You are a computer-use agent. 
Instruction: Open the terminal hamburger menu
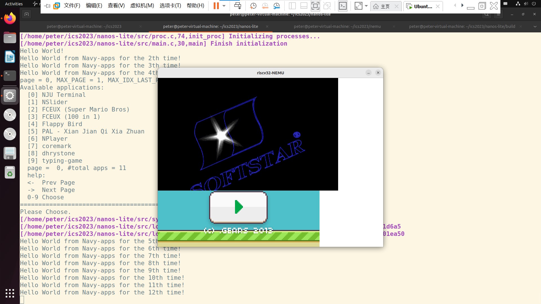click(498, 15)
